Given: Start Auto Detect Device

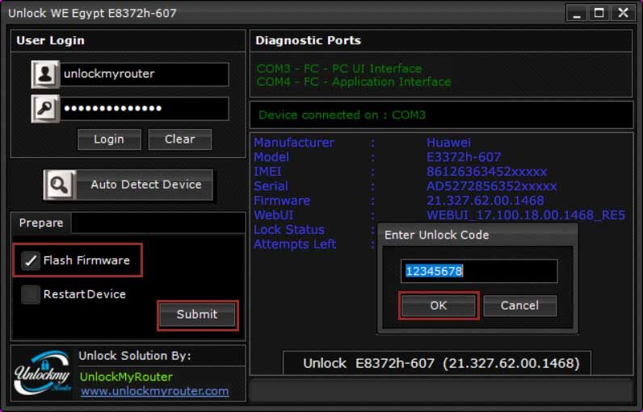Looking at the screenshot, I should point(128,185).
